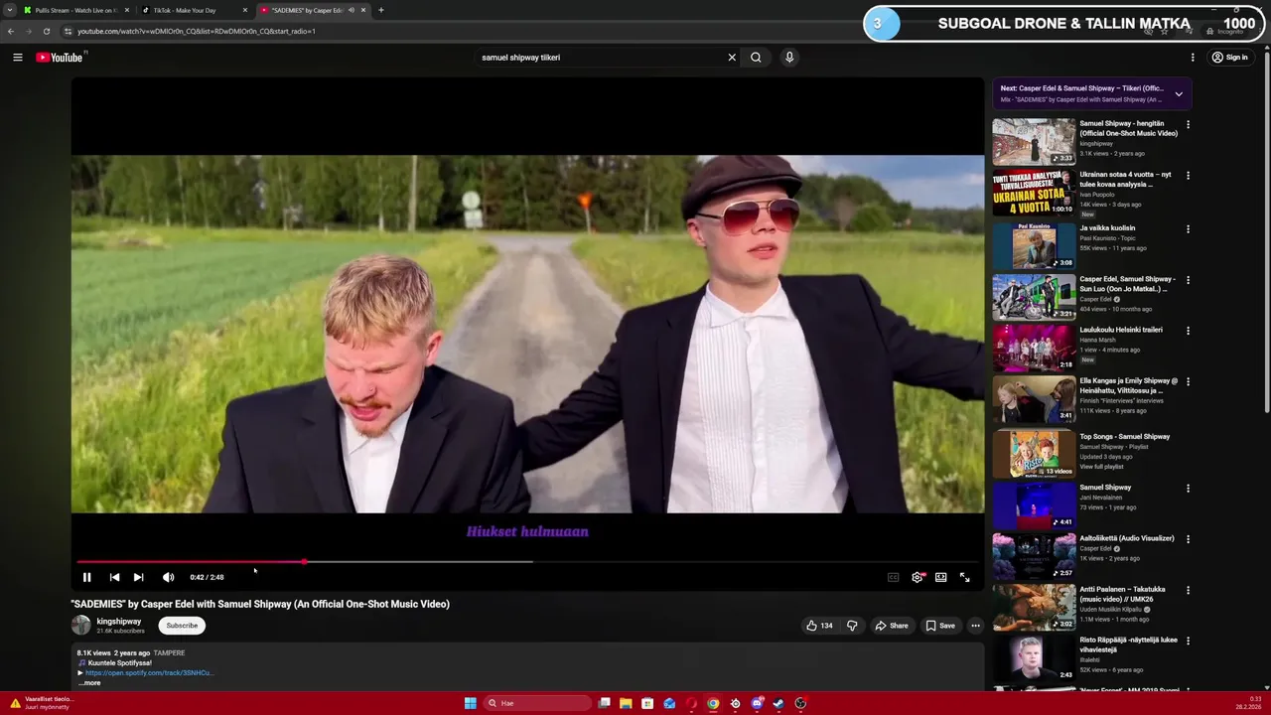Open Google Chrome from taskbar
This screenshot has height=715, width=1271.
pos(713,703)
